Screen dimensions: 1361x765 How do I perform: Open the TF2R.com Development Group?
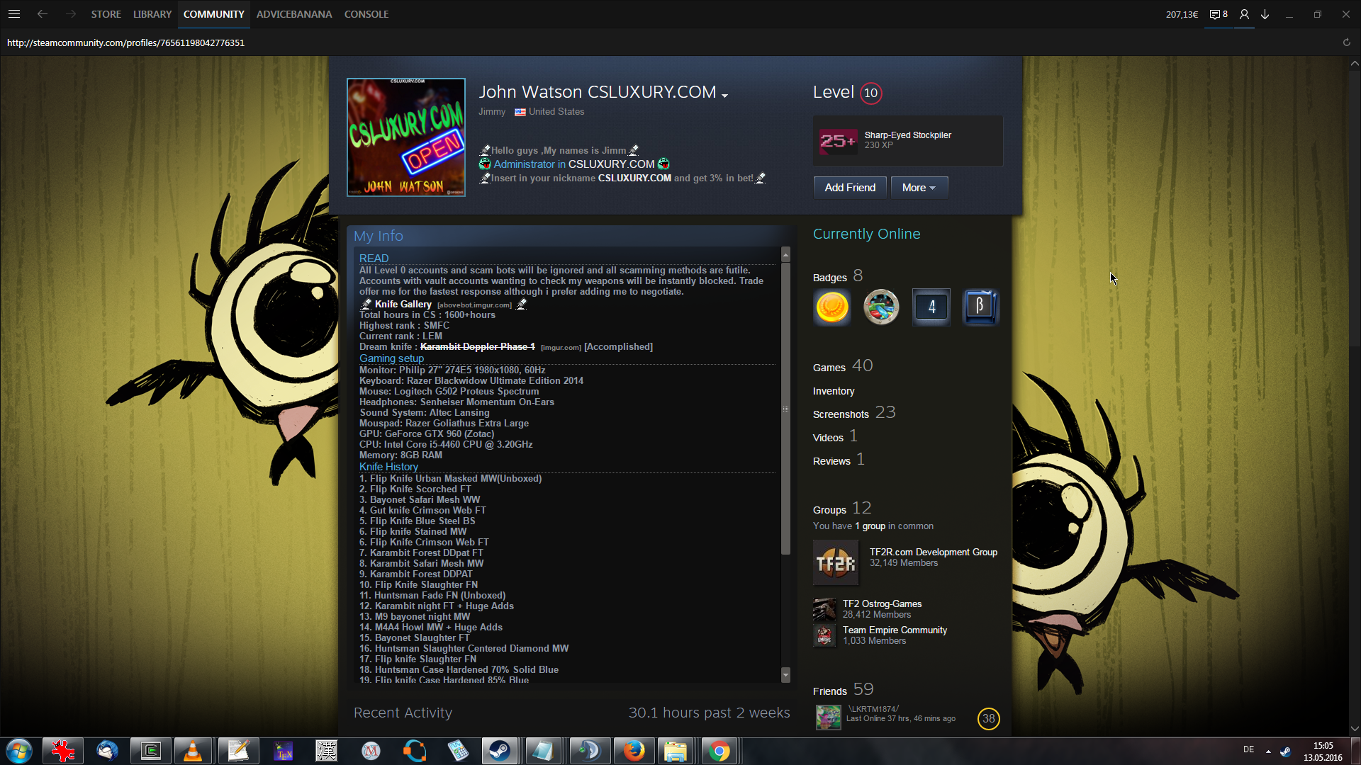(x=933, y=552)
